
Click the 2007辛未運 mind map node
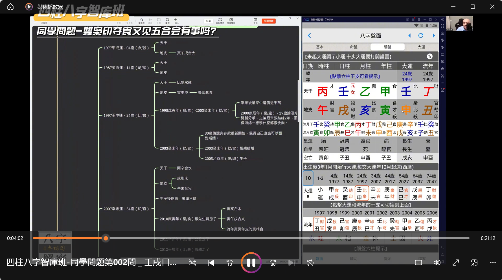pyautogui.click(x=126, y=209)
